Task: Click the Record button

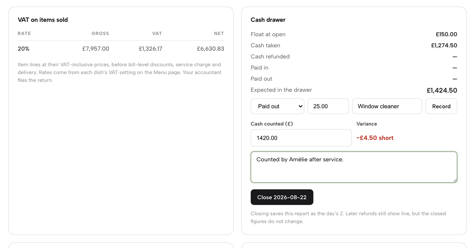Action: click(441, 106)
